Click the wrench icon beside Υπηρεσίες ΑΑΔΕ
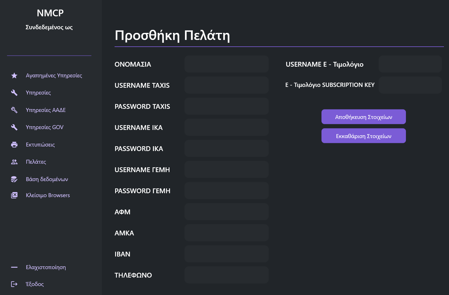This screenshot has height=295, width=449. pos(14,110)
